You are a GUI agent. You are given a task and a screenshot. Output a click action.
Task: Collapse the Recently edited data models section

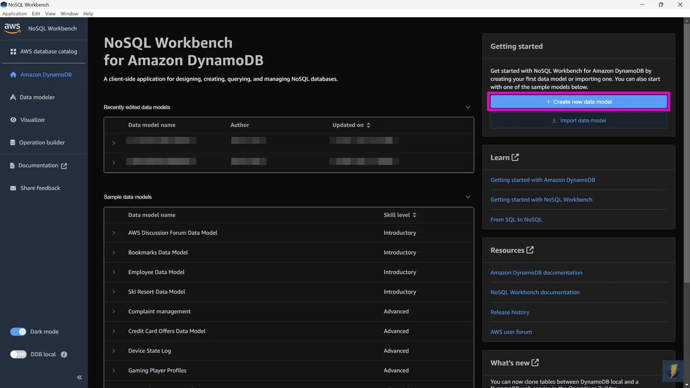pos(468,107)
